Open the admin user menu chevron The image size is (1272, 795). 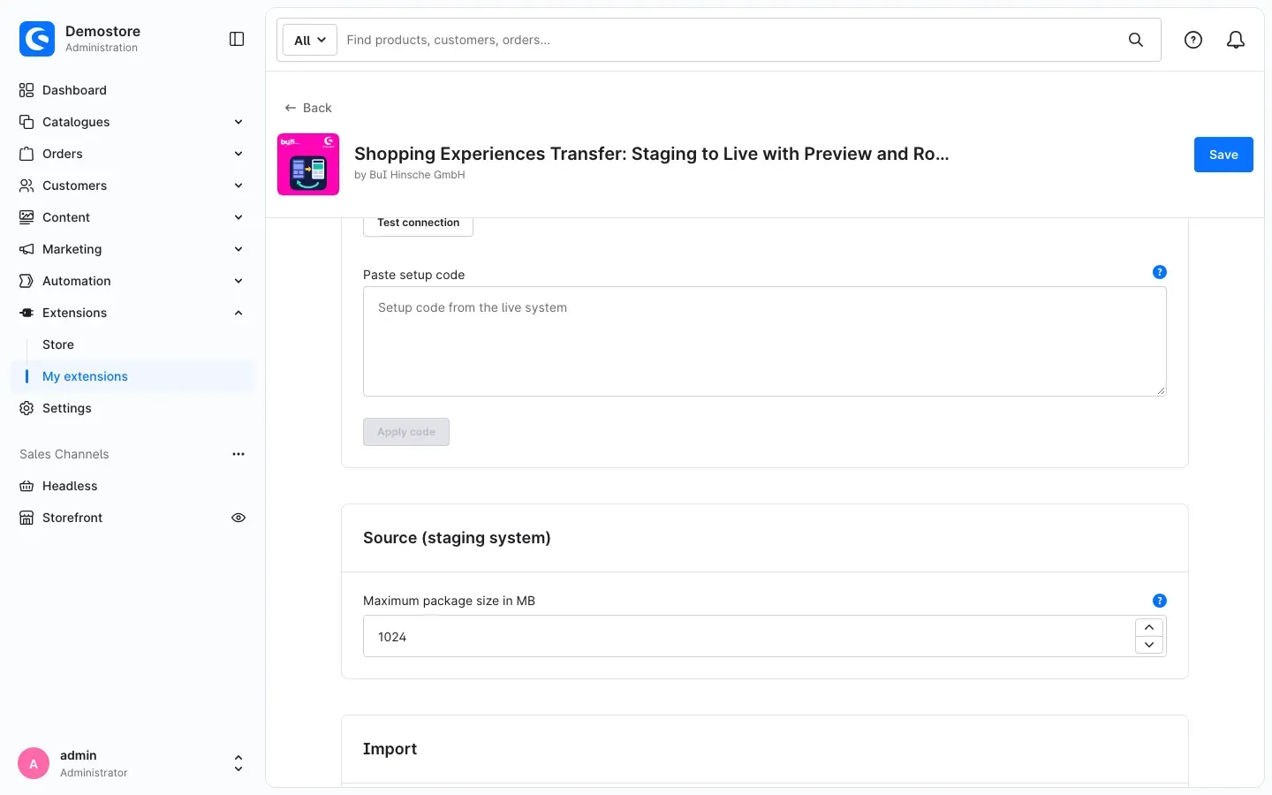238,763
